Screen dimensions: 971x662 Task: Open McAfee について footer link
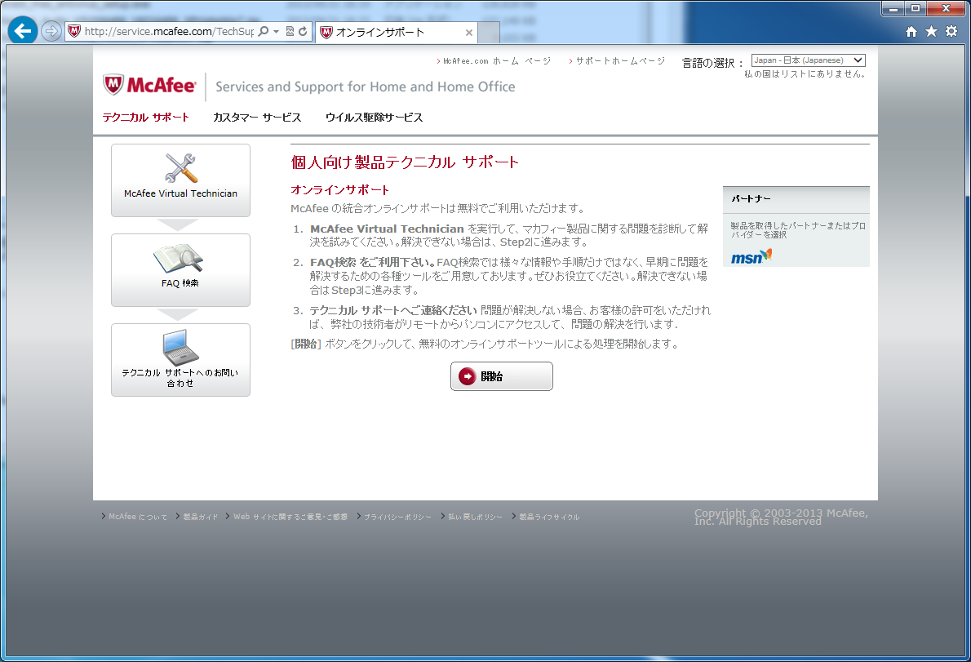[138, 517]
